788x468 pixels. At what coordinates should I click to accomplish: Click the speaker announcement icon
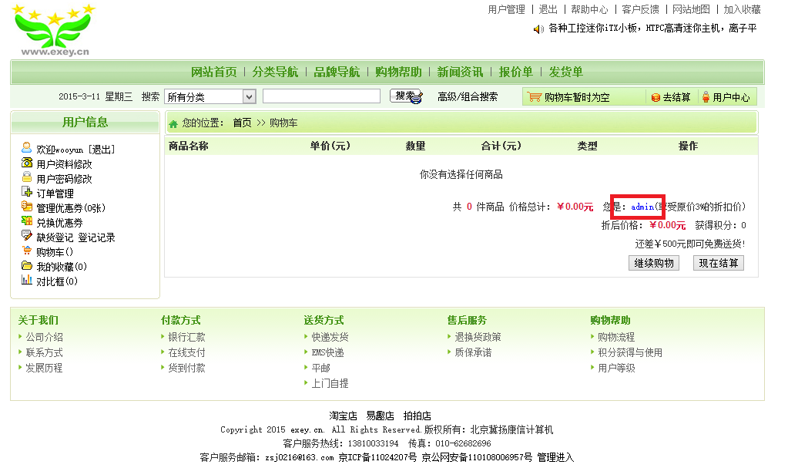tap(538, 29)
